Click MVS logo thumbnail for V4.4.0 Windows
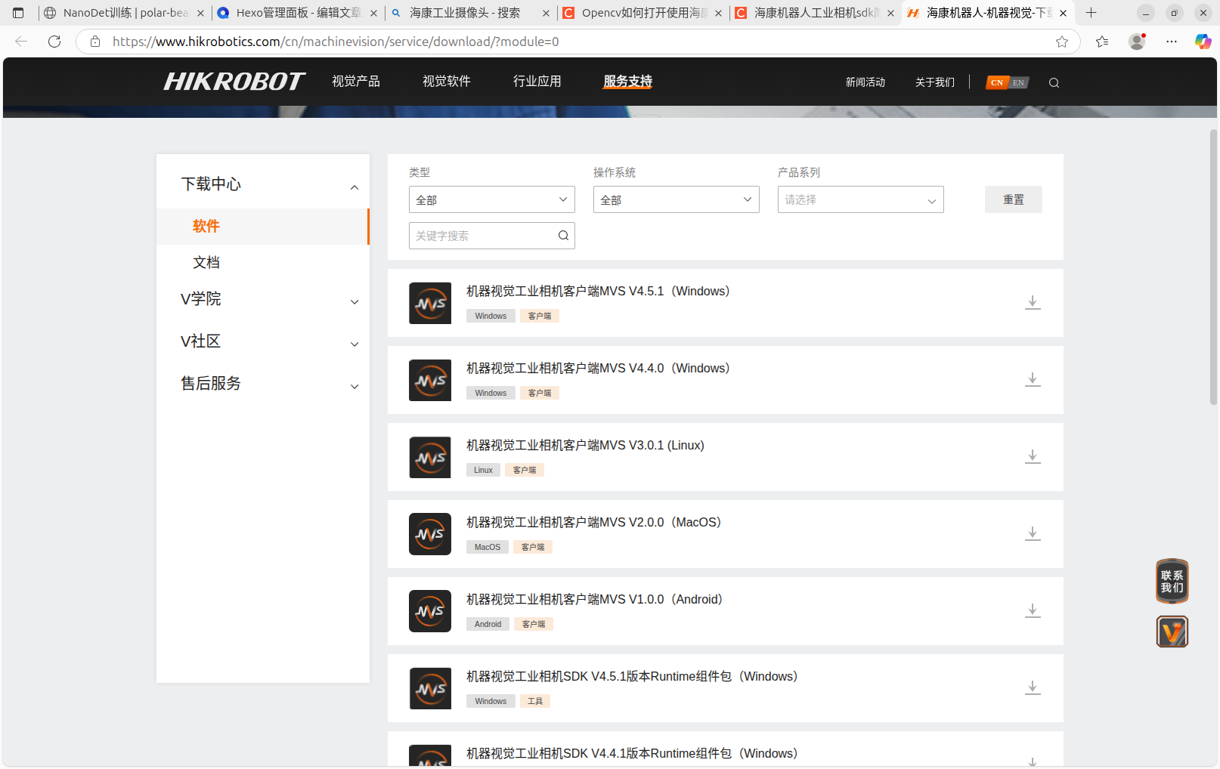Viewport: 1220px width, 769px height. [430, 380]
